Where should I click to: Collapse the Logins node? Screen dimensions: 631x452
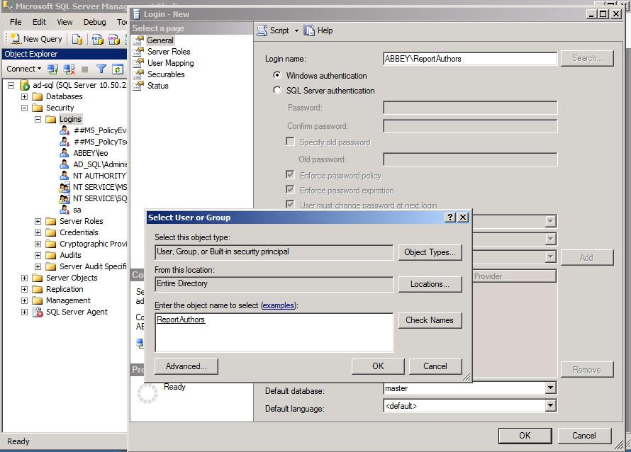point(38,119)
